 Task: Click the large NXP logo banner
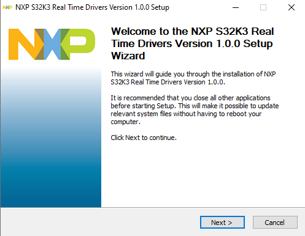[52, 44]
